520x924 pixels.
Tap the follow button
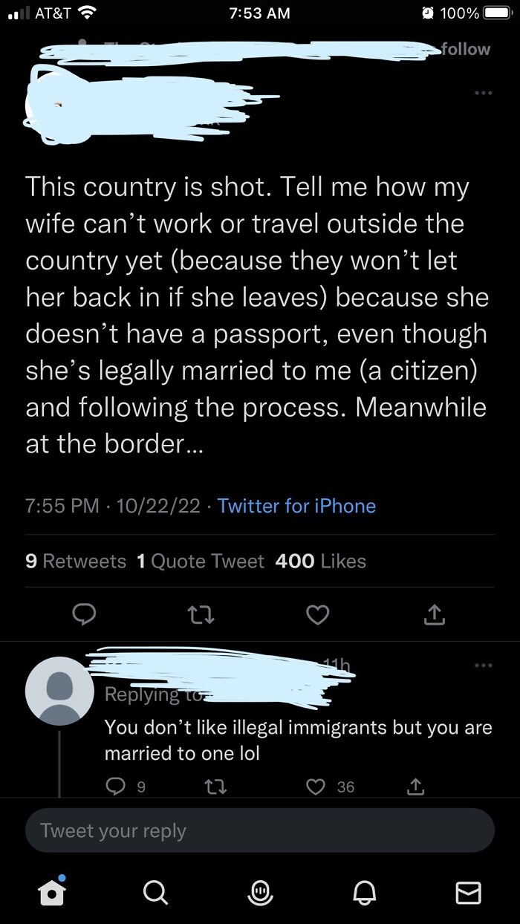click(x=465, y=49)
